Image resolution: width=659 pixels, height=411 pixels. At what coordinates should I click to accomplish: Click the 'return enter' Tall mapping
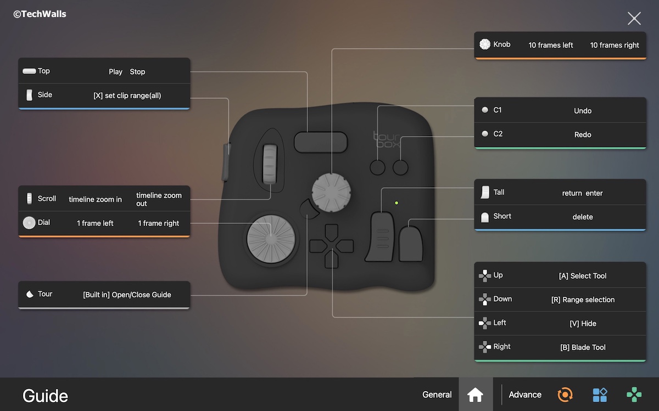[583, 193]
